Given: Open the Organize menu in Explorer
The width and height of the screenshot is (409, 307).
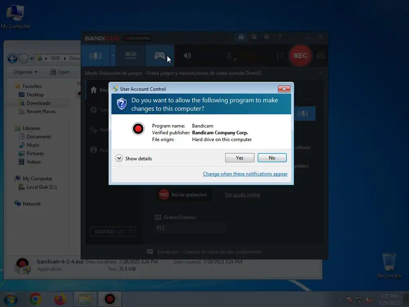Looking at the screenshot, I should coord(25,72).
